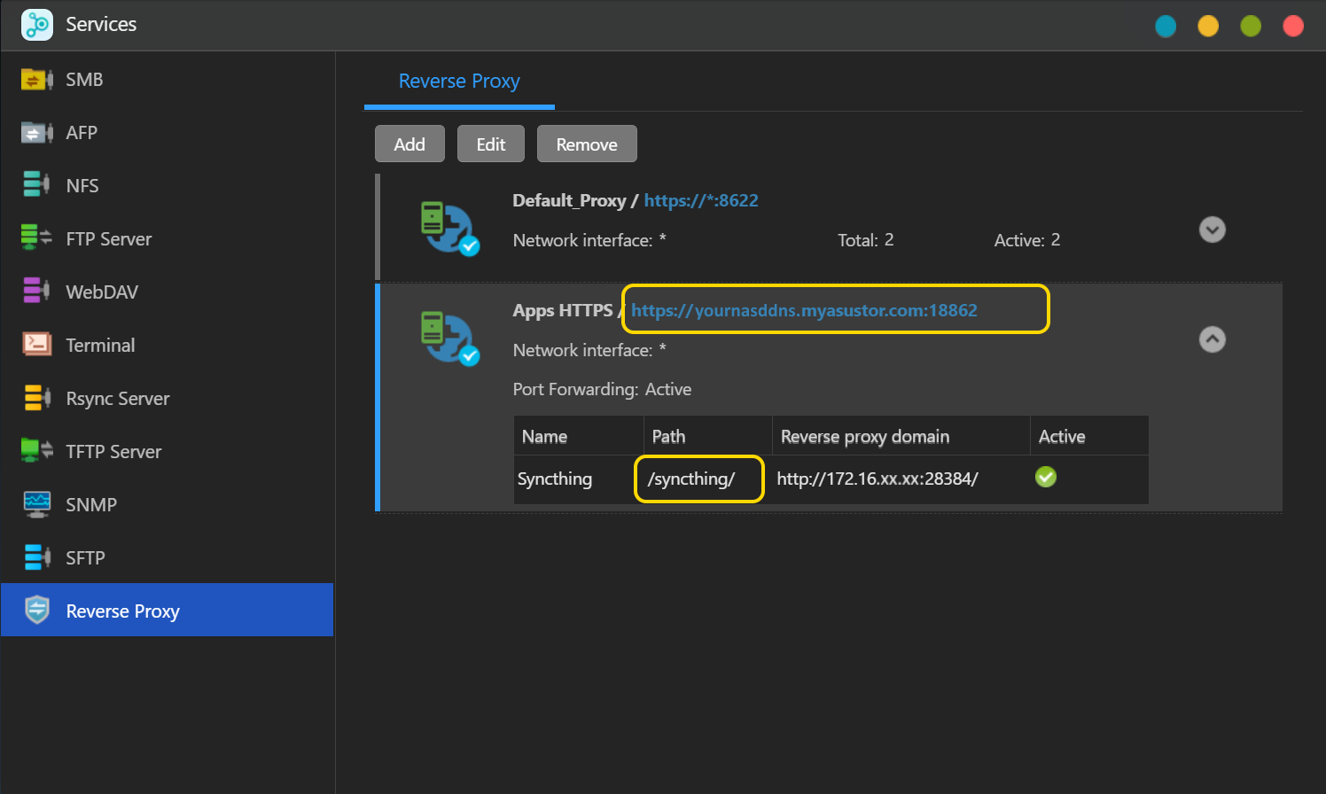Image resolution: width=1326 pixels, height=794 pixels.
Task: Click the AFP service icon
Action: click(37, 133)
